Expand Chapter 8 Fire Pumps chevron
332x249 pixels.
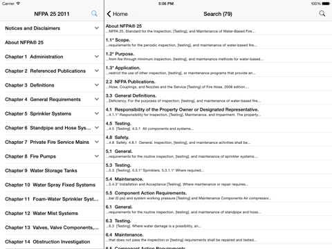coord(97,156)
